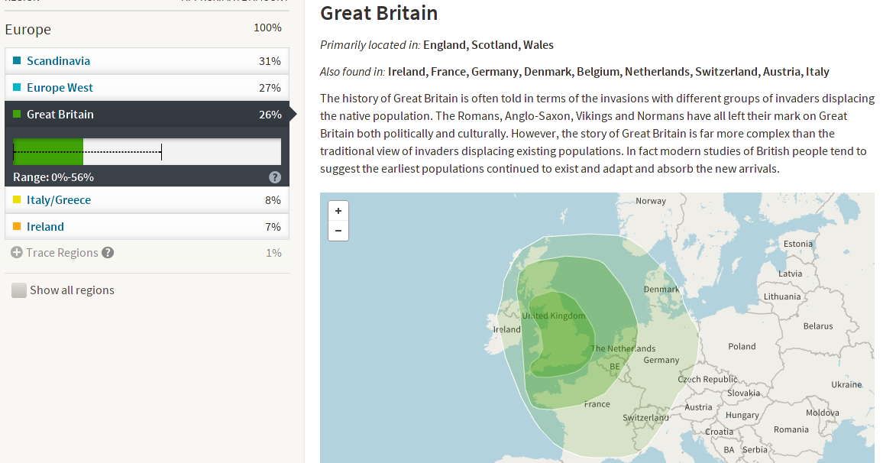Check the Show all regions checkbox

point(19,290)
